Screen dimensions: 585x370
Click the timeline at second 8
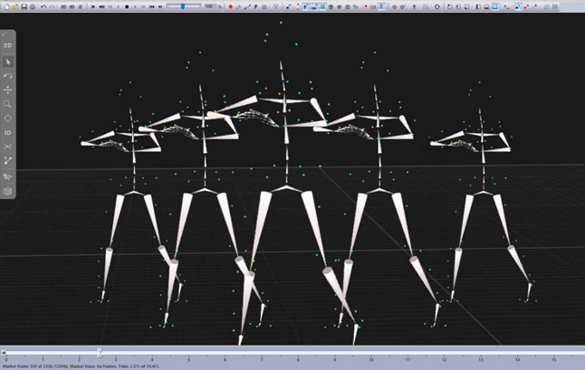click(x=298, y=359)
